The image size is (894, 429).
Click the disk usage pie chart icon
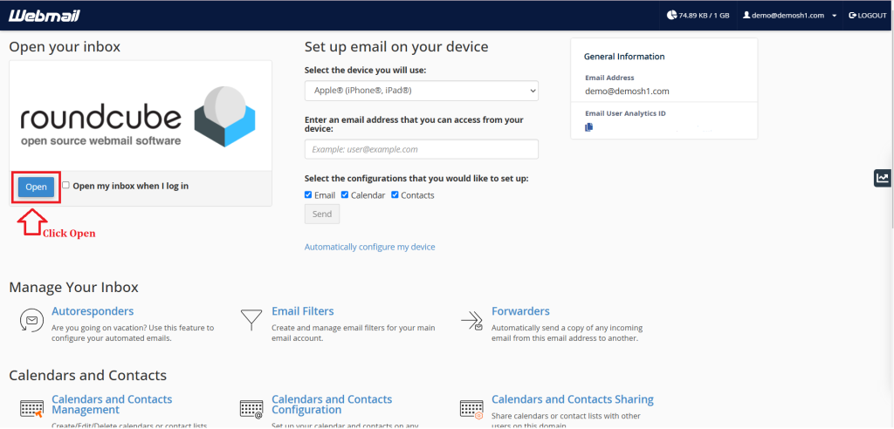tap(671, 16)
